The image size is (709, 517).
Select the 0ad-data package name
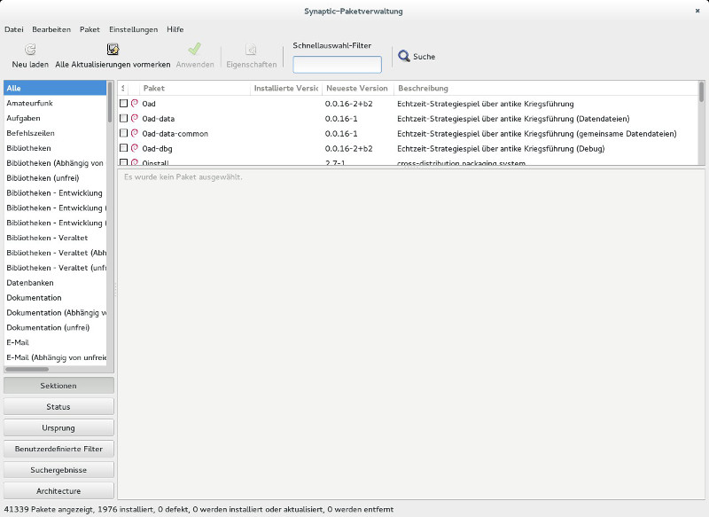tap(159, 119)
